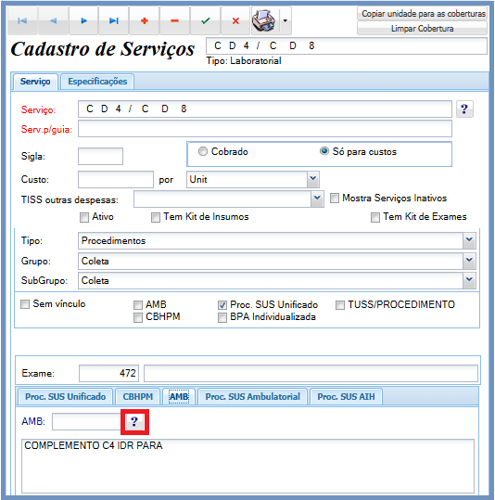
Task: Click the printer icon
Action: [264, 20]
